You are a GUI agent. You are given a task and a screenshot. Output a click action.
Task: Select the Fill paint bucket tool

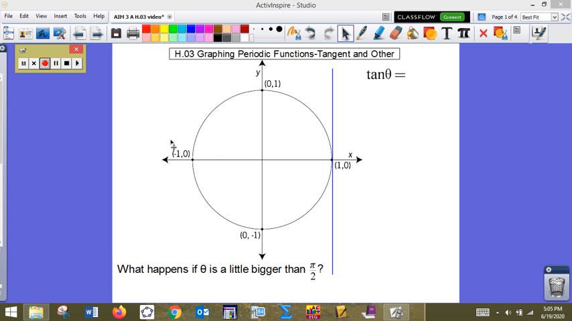click(x=413, y=33)
